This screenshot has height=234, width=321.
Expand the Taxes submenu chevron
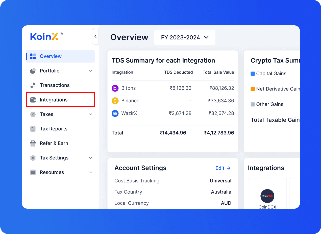pos(91,114)
